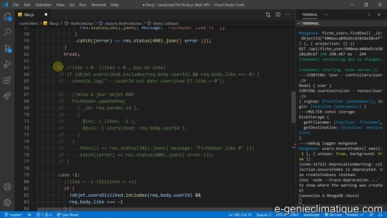Open the Go menu
Image resolution: width=387 pixels, height=218 pixels.
pyautogui.click(x=72, y=5)
